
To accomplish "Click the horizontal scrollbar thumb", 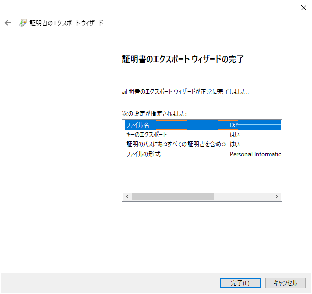I will [173, 197].
